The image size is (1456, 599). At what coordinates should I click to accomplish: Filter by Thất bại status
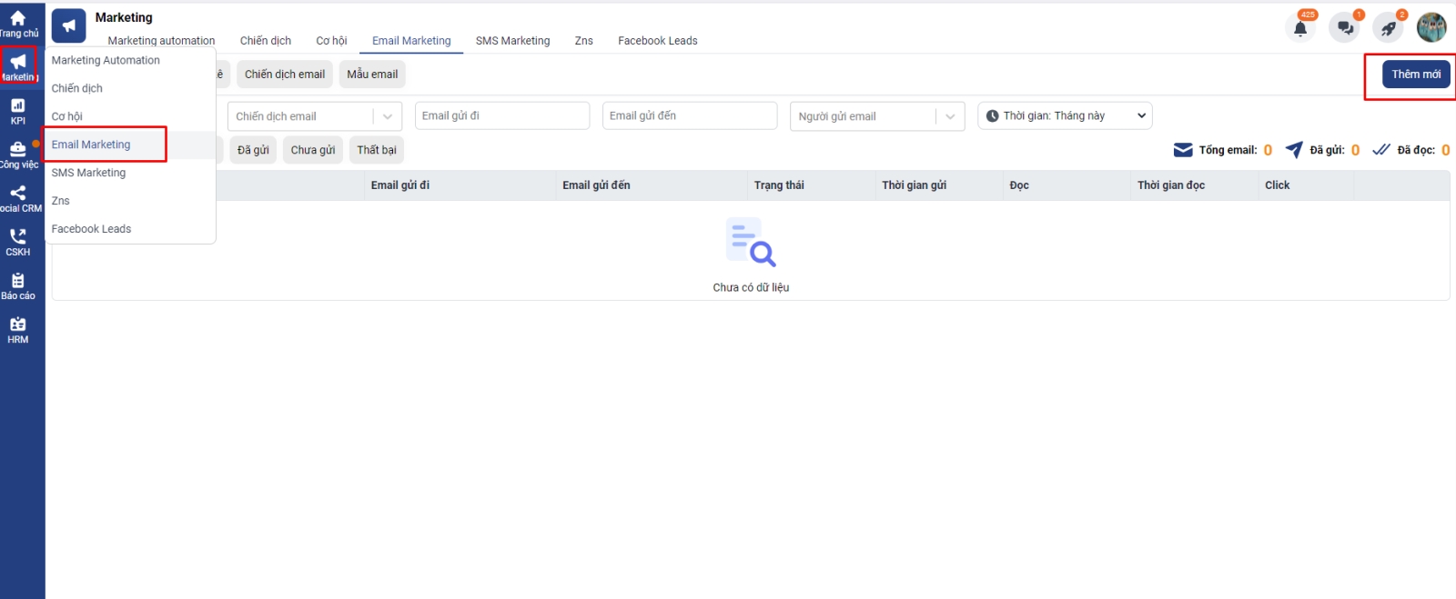pos(377,150)
